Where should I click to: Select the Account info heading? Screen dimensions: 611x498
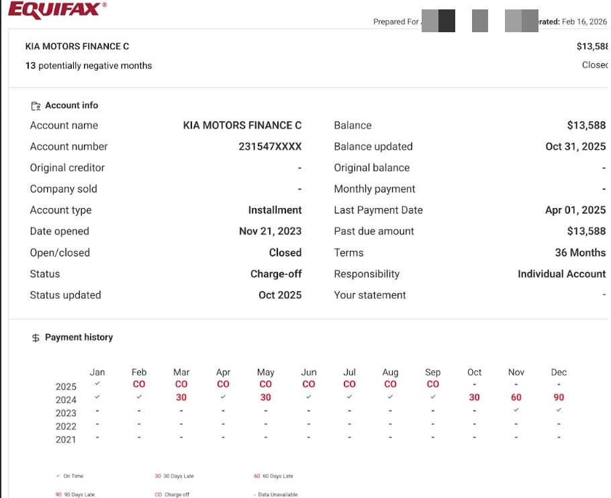coord(72,105)
